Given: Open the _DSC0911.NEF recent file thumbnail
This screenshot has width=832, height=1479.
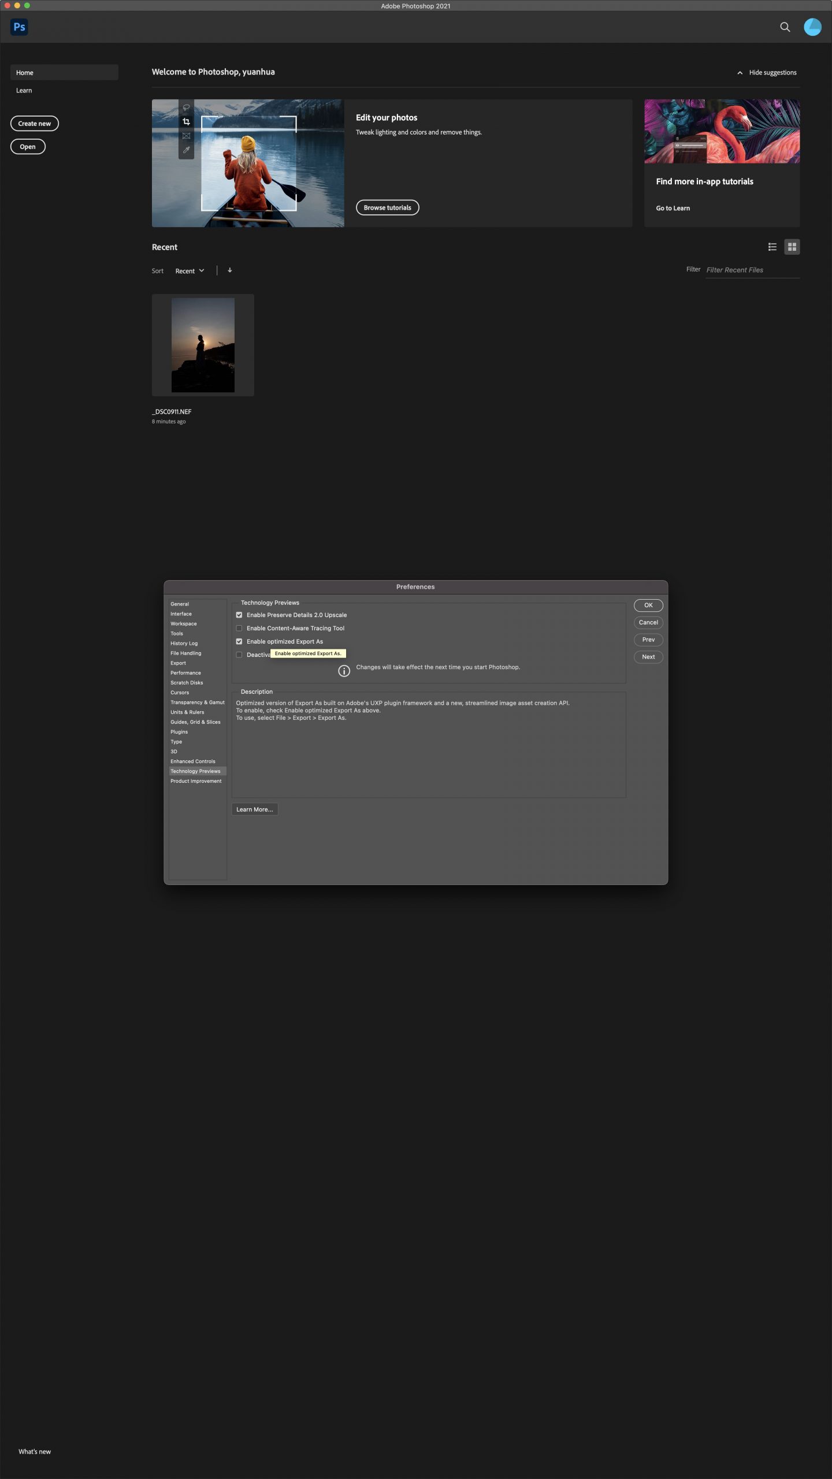Looking at the screenshot, I should (203, 345).
